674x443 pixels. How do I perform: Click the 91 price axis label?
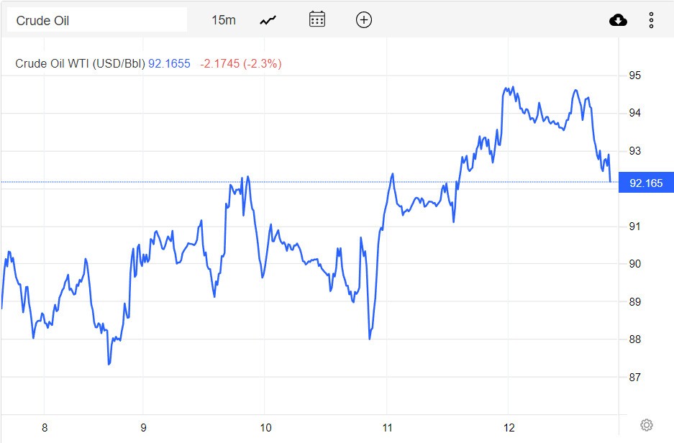coord(635,227)
